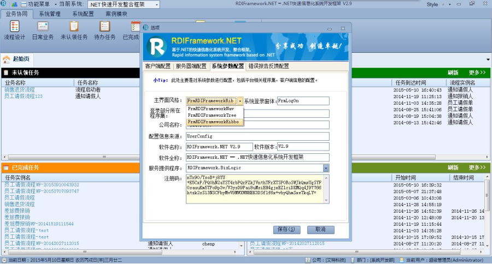This screenshot has width=492, height=264.
Task: Click the down scroll arrow of the 注册码 box
Action: coord(326,200)
